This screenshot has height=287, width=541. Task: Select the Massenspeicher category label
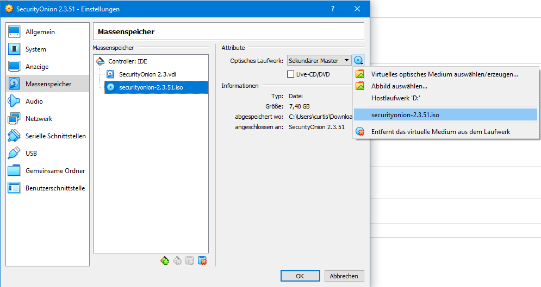point(48,84)
